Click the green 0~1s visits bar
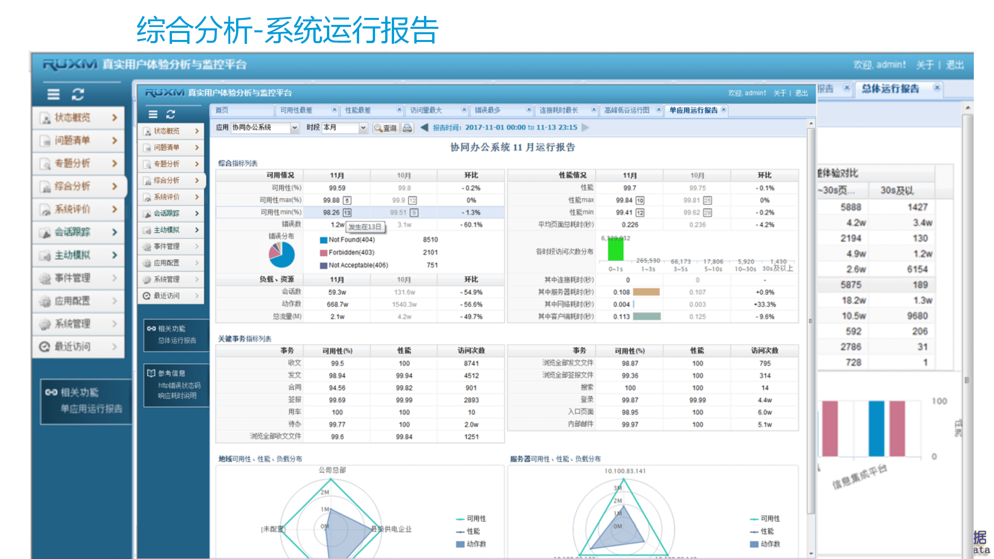This screenshot has height=559, width=994. pyautogui.click(x=615, y=249)
